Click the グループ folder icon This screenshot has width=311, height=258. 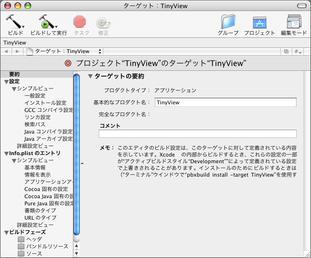coord(228,22)
